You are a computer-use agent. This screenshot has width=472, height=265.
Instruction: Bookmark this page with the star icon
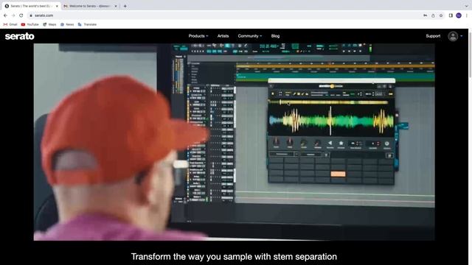click(x=441, y=15)
